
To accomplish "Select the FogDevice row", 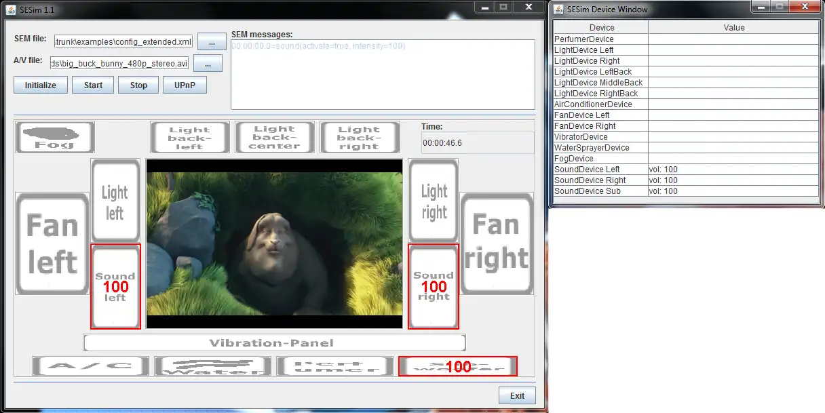I will coord(687,159).
